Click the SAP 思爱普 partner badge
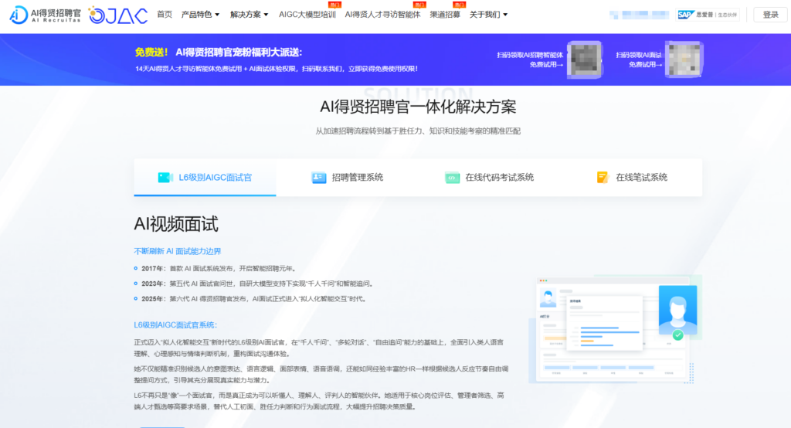The image size is (791, 428). (708, 15)
